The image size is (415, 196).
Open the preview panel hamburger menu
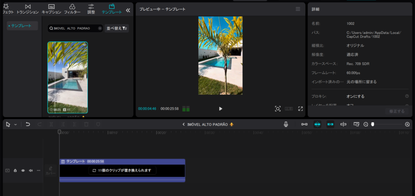coord(298,9)
